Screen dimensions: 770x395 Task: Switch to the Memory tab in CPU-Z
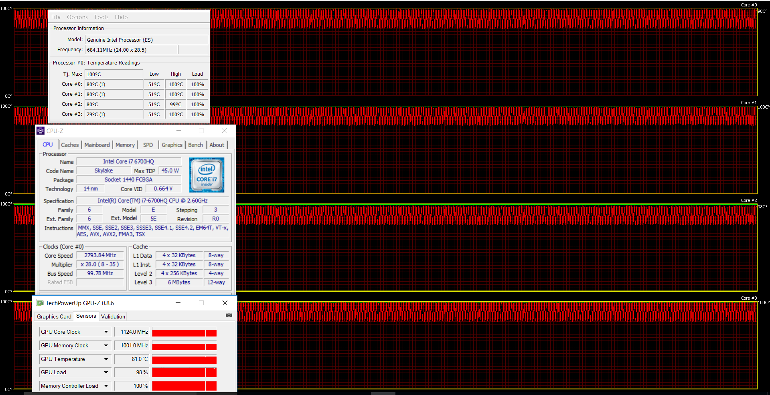pyautogui.click(x=125, y=145)
